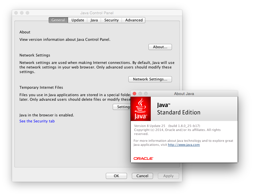Click Cancel in Java Control Panel
Image resolution: width=254 pixels, height=196 pixels.
[x=142, y=176]
